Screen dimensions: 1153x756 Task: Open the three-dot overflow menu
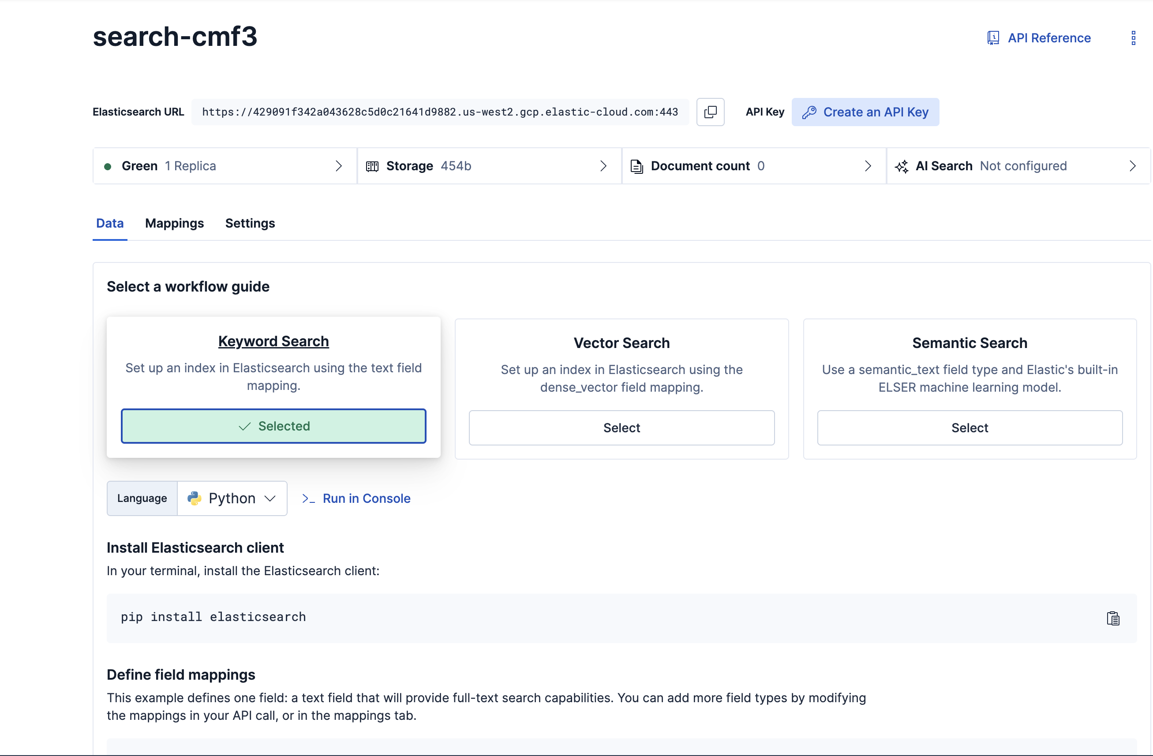(x=1133, y=37)
